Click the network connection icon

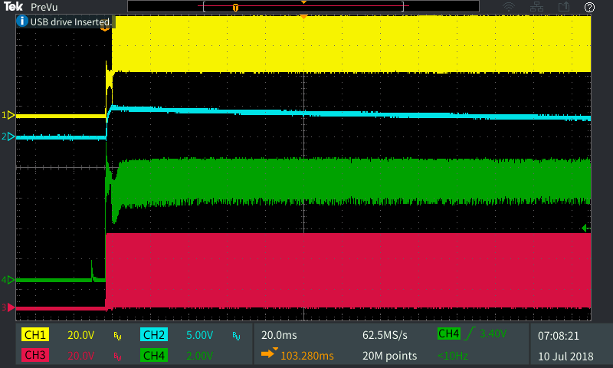[x=536, y=7]
